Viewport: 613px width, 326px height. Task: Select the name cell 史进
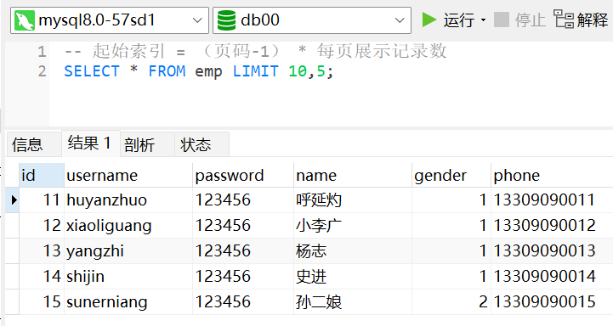353,276
